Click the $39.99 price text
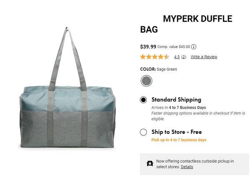 pos(148,47)
